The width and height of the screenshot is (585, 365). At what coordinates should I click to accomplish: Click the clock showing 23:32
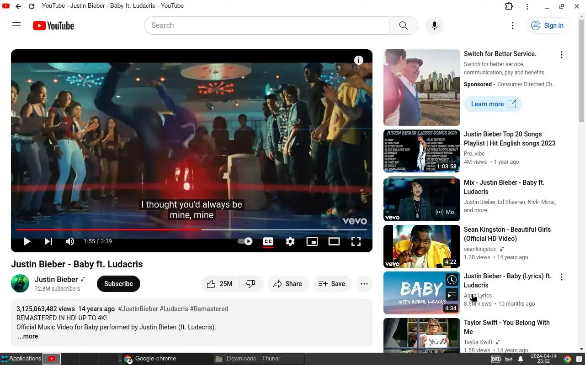(543, 359)
